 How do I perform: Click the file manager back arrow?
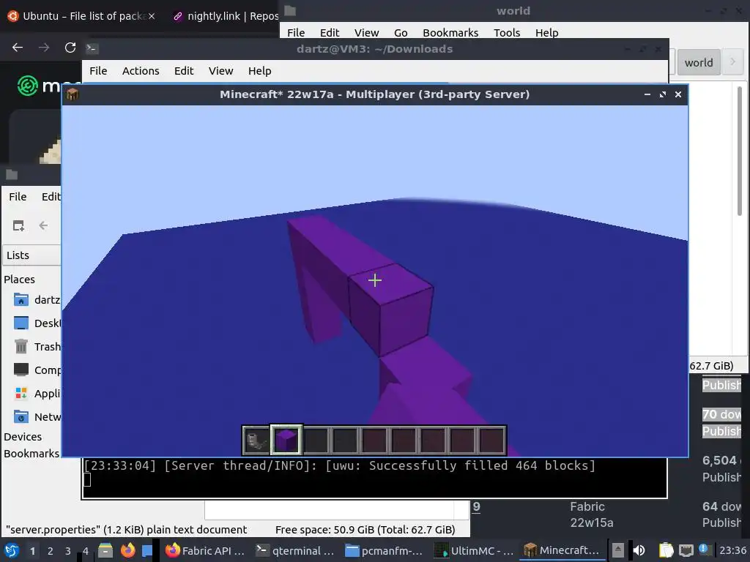[x=43, y=225]
